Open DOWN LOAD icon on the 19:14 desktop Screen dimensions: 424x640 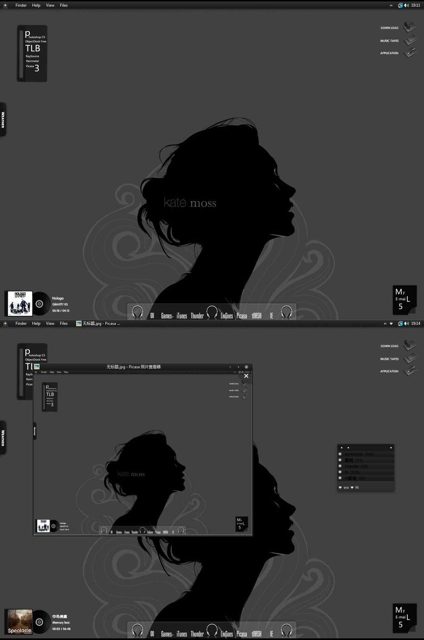point(410,345)
